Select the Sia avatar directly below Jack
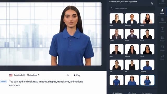 pos(117,65)
